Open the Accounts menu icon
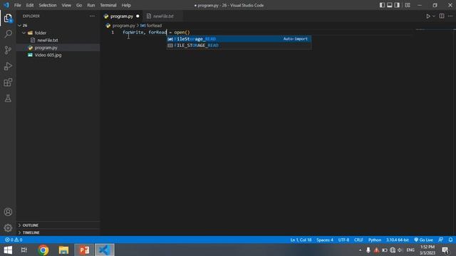 (x=8, y=212)
